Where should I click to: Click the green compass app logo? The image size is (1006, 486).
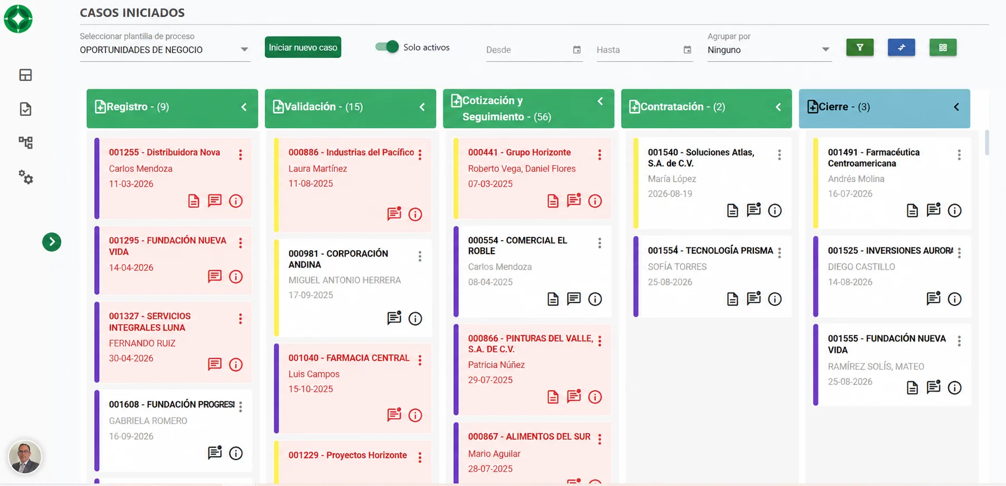tap(18, 19)
